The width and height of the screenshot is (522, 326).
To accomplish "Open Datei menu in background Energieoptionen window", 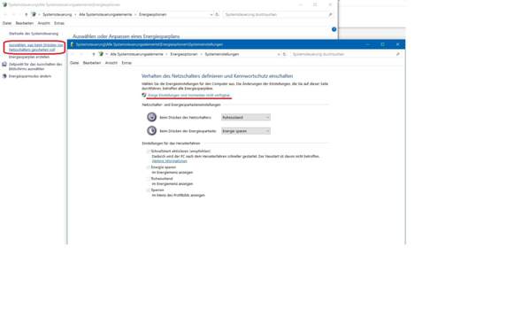I will pyautogui.click(x=7, y=23).
